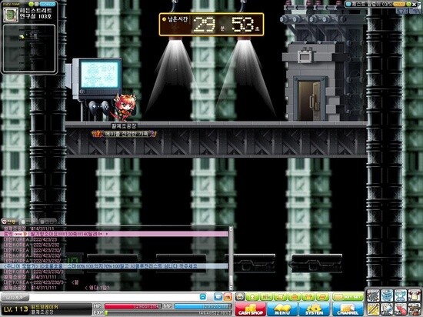Select the third chat tab
This screenshot has height=317, width=423.
click(x=47, y=222)
